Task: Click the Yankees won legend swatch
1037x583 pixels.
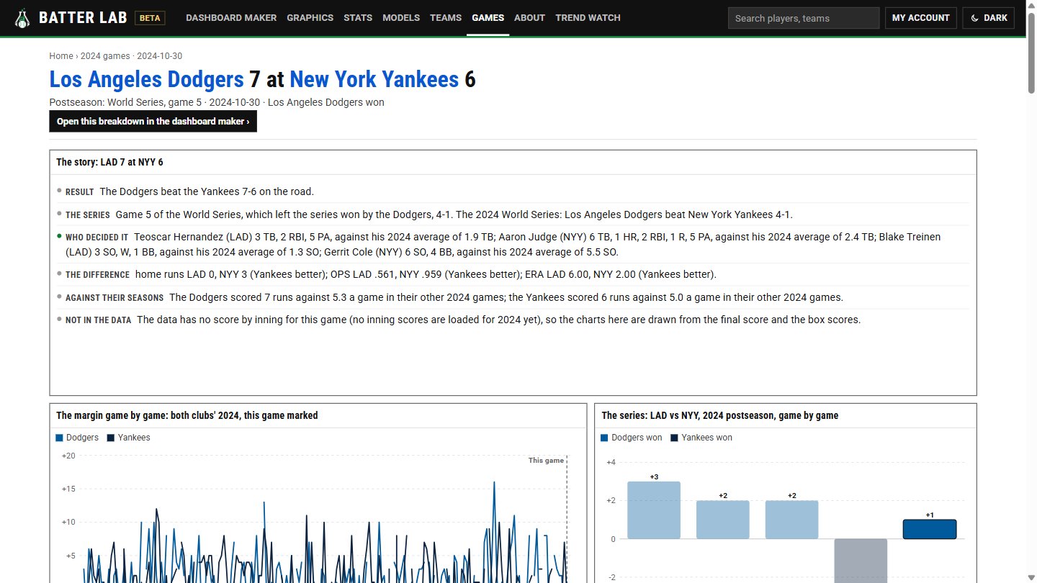Action: [x=675, y=438]
